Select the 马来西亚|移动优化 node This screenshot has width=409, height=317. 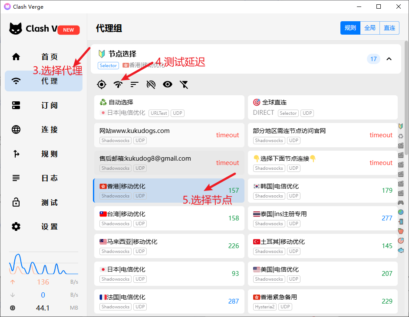pos(169,246)
